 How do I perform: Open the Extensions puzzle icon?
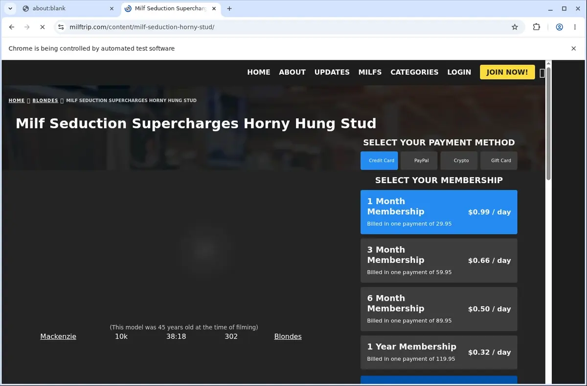[x=537, y=27]
